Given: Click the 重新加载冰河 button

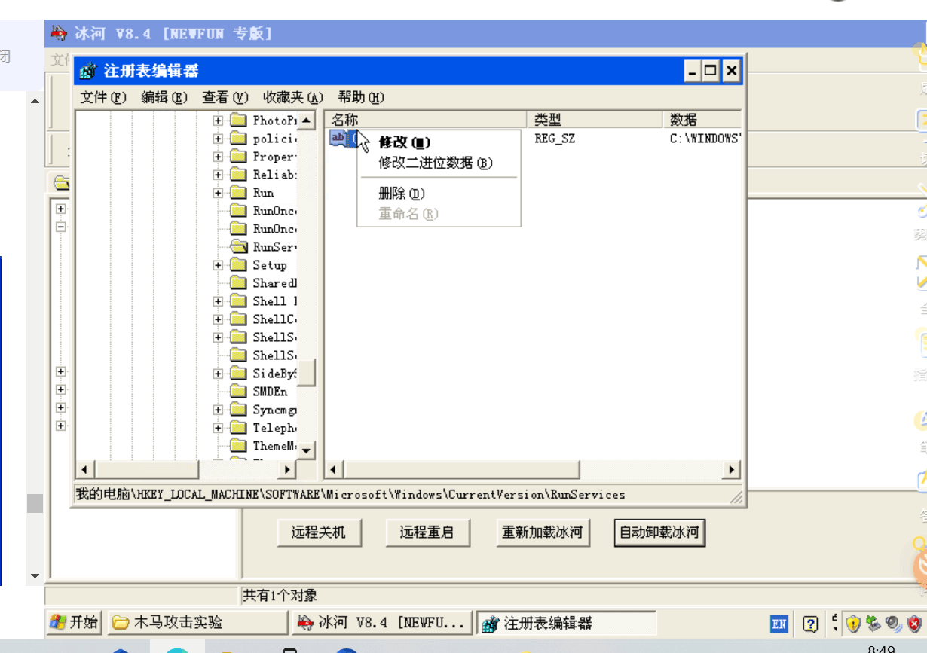Looking at the screenshot, I should click(x=543, y=532).
